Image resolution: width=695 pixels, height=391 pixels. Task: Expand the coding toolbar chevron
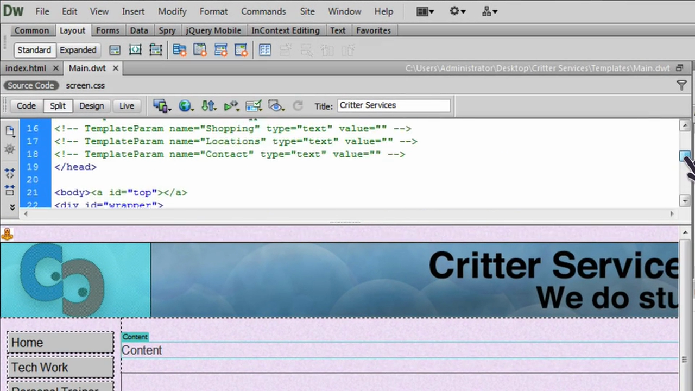[x=12, y=206]
